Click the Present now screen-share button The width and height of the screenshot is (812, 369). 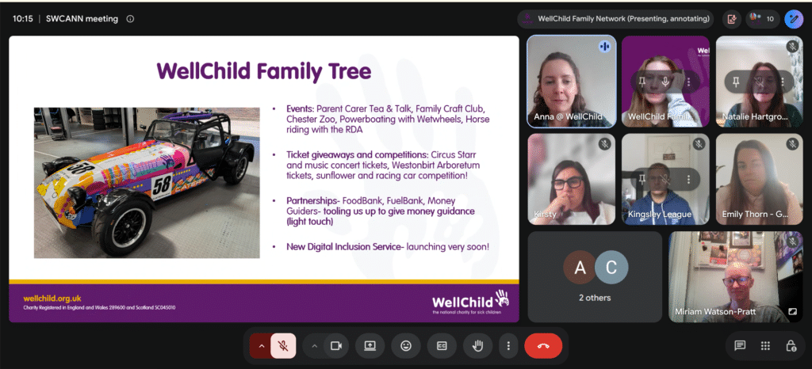pyautogui.click(x=370, y=346)
